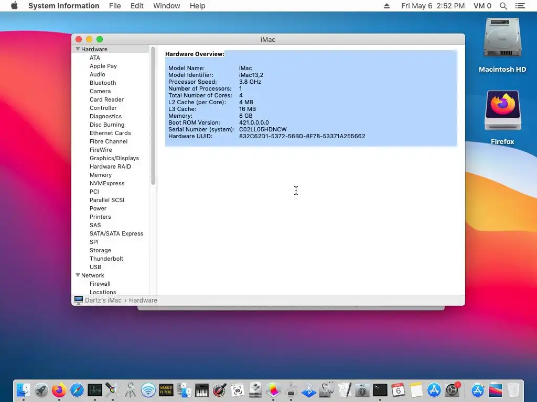
Task: Select Audio in the sidebar
Action: click(x=97, y=74)
